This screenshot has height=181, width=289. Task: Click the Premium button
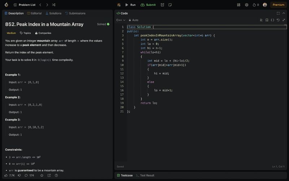coord(278,5)
